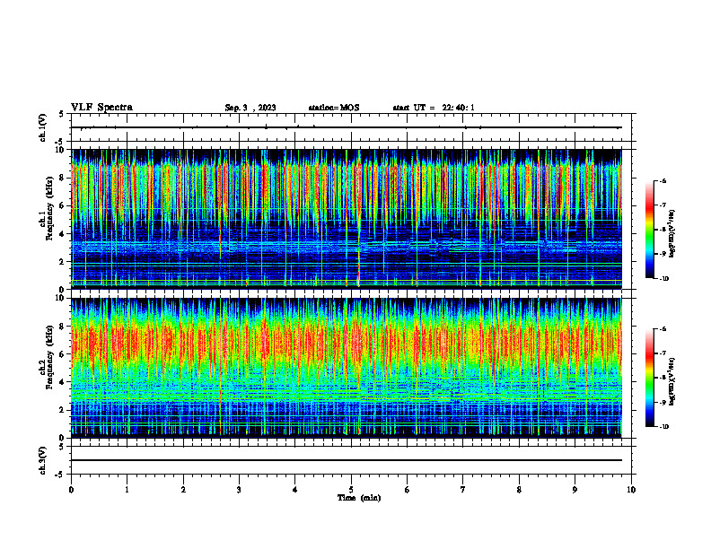
Task: Click time axis tick label "5"
Action: [x=351, y=490]
